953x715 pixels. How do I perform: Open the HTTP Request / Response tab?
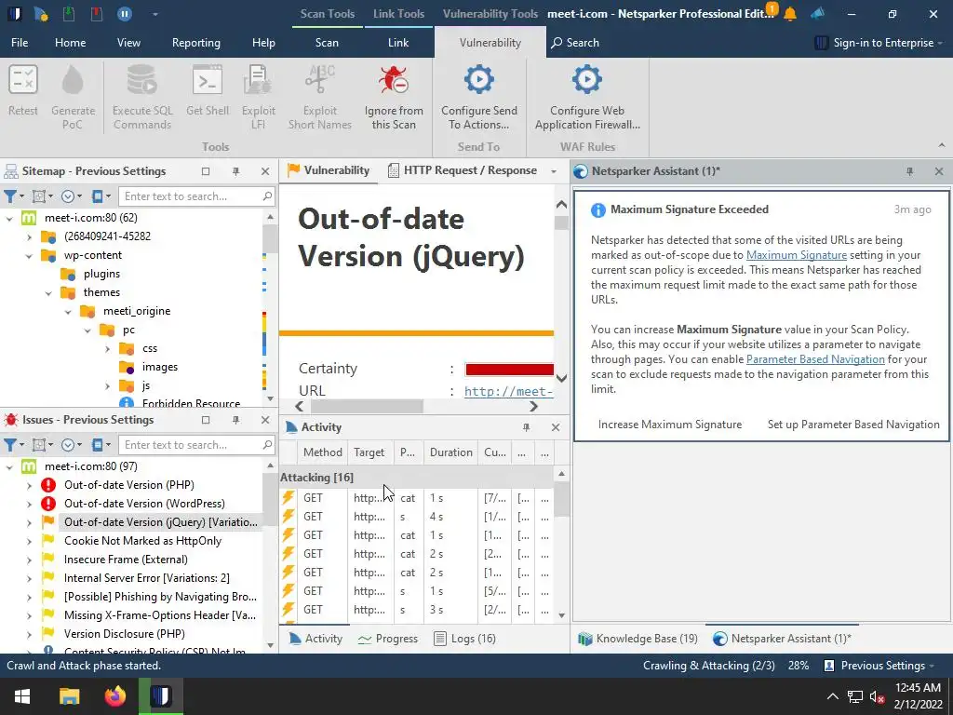(463, 171)
